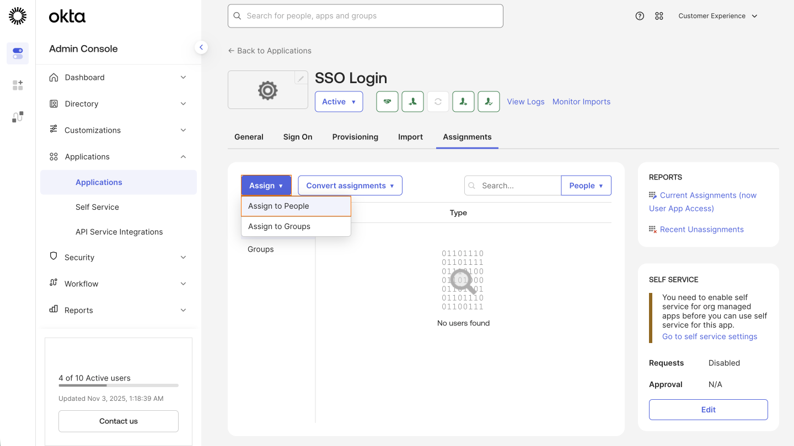Screen dimensions: 794x446
Task: Collapse the Applications section chevron
Action: 183,156
